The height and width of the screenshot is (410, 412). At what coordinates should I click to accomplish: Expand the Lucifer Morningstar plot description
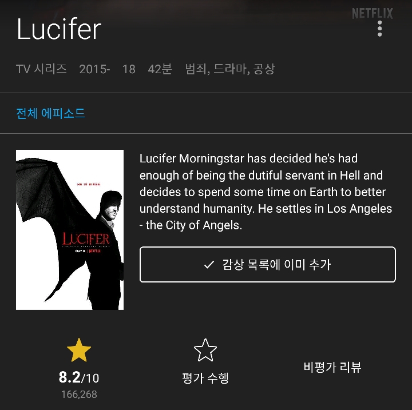point(266,192)
